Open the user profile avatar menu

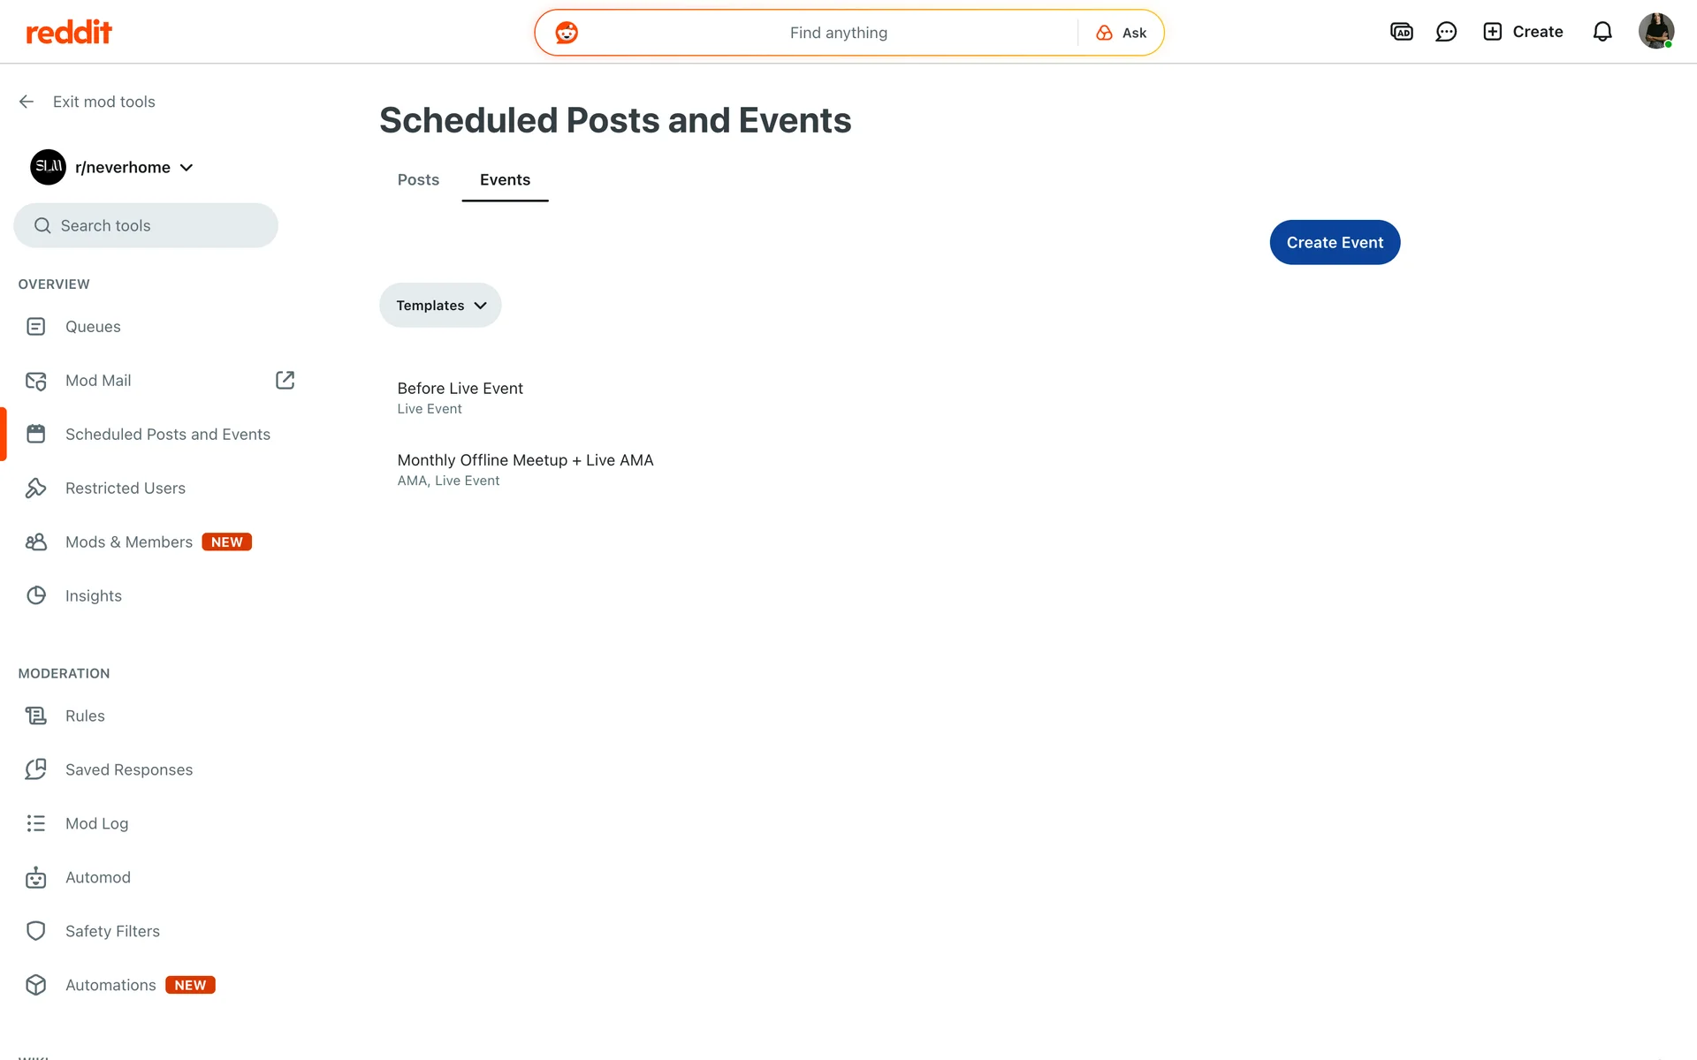(1655, 32)
